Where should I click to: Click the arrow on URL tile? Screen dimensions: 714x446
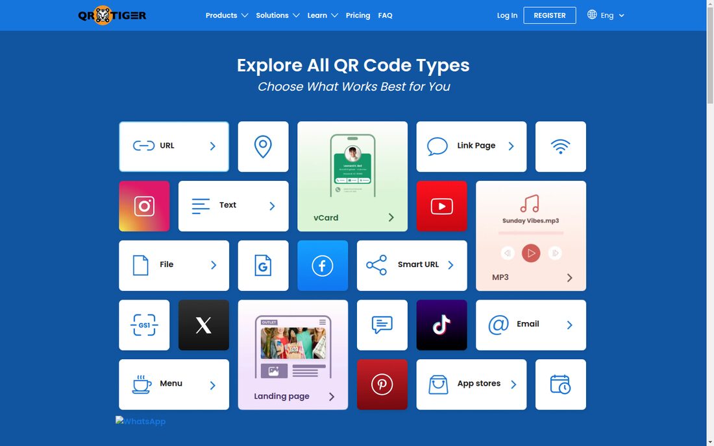pos(213,146)
